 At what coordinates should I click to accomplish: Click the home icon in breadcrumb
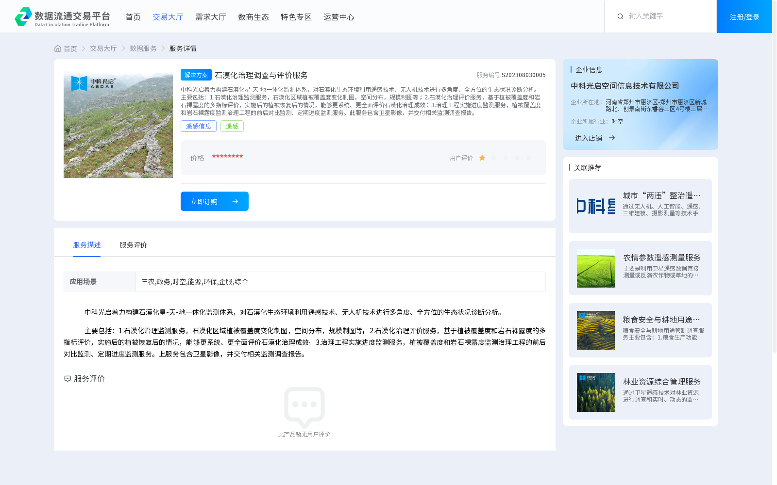(58, 48)
